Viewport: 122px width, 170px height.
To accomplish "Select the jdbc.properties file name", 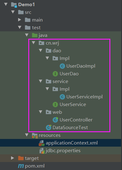I will (63, 151).
